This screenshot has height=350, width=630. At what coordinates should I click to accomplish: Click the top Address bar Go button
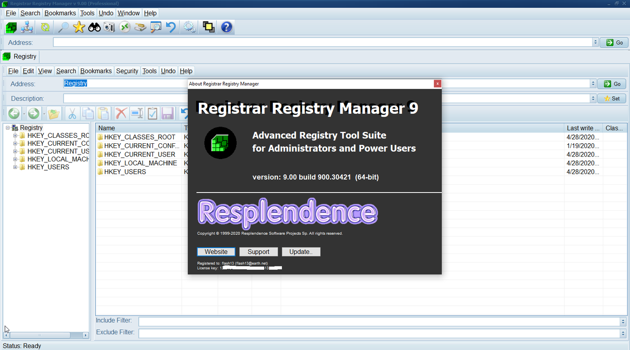(614, 42)
